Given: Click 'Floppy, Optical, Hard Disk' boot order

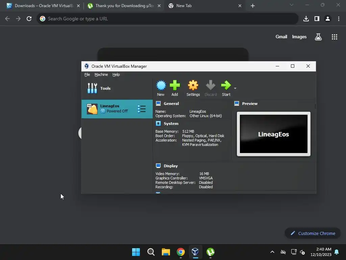Looking at the screenshot, I should coord(203,136).
